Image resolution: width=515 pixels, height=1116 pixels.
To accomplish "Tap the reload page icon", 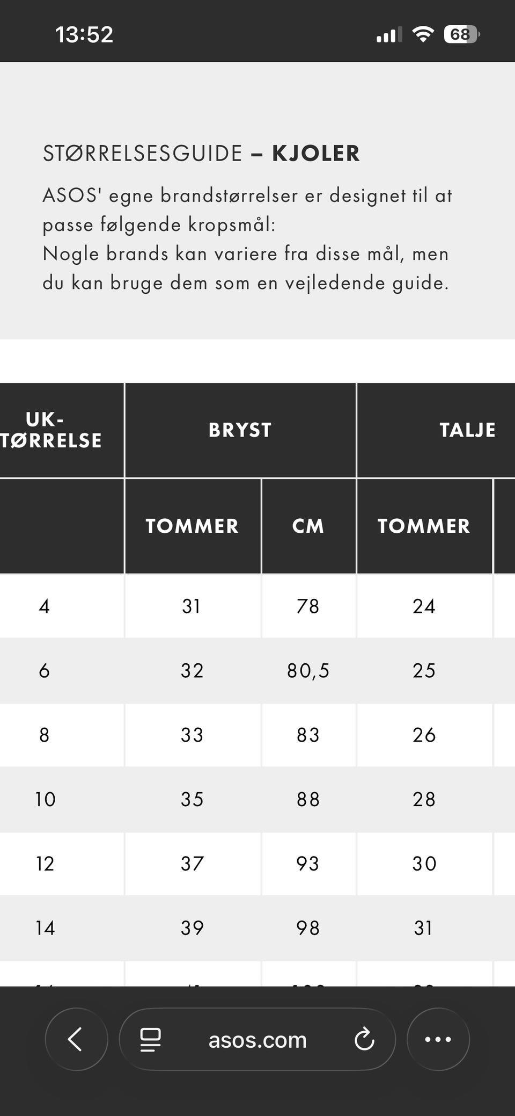I will (364, 1039).
